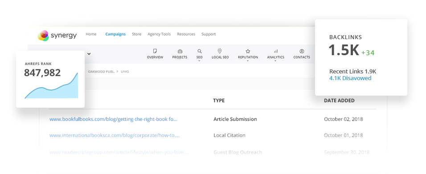Open the Contacts person icon
Viewport: 426px width, 174px height.
click(x=302, y=51)
